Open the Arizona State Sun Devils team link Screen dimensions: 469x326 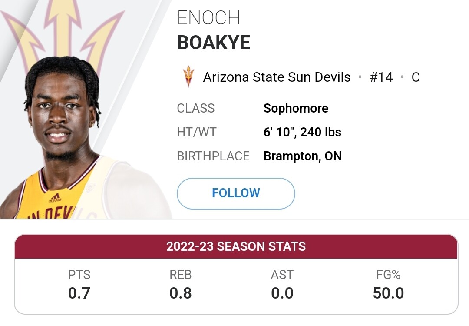[277, 77]
